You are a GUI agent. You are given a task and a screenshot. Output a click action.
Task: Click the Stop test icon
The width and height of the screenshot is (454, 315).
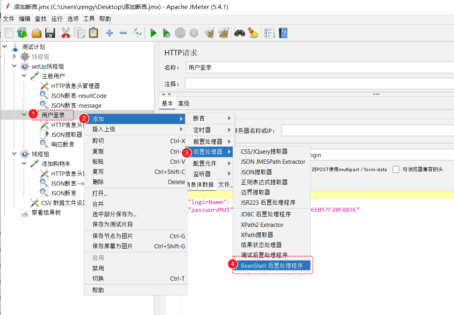[x=180, y=33]
